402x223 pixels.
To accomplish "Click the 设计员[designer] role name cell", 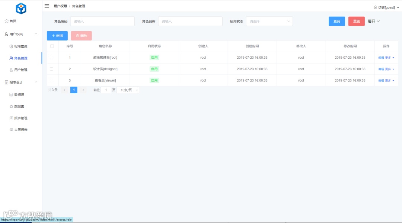I will click(x=105, y=69).
